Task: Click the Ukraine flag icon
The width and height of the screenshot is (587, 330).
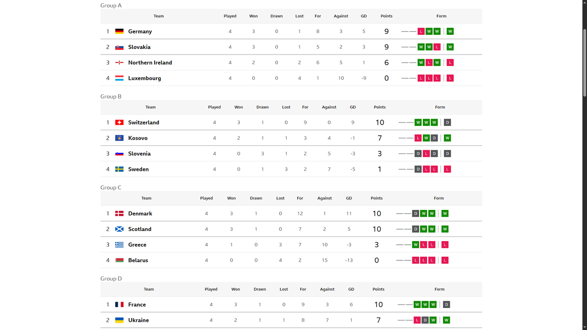Action: [x=119, y=320]
